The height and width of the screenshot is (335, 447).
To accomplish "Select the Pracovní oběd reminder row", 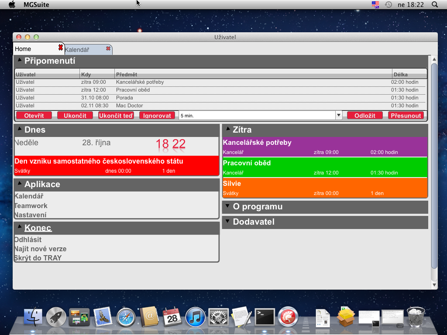I will point(220,90).
